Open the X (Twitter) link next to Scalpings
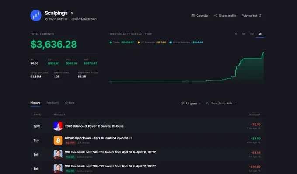Screen dimensions: 297x174 tap(72, 13)
